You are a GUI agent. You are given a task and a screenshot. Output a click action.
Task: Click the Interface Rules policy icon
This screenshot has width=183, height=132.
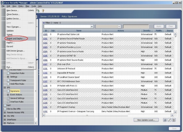click(x=8, y=102)
